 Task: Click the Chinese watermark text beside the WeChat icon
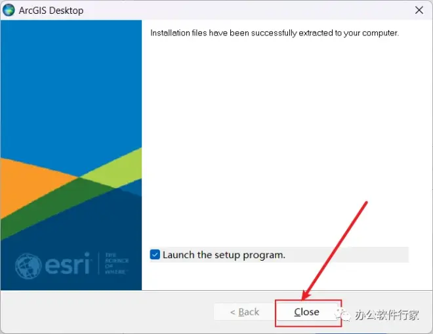387,315
